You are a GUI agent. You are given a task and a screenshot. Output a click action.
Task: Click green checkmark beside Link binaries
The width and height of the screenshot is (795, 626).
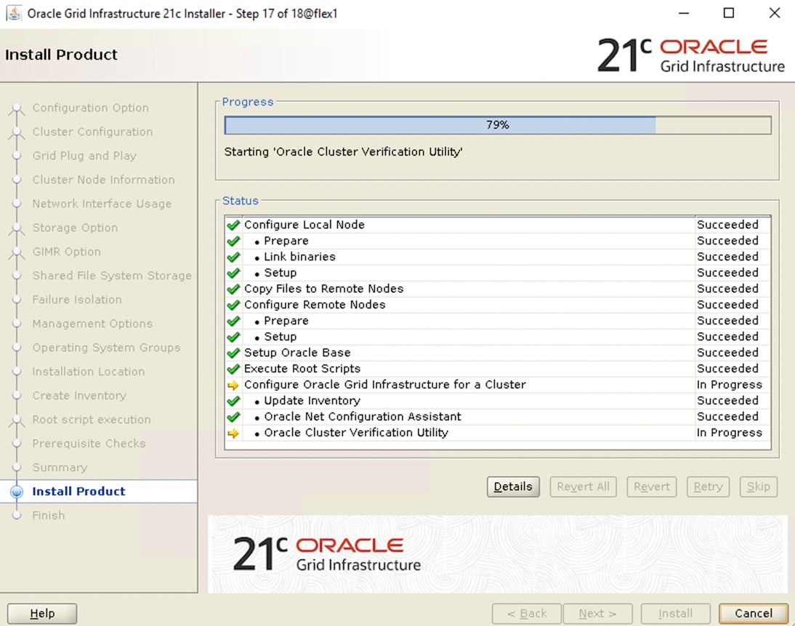point(233,257)
